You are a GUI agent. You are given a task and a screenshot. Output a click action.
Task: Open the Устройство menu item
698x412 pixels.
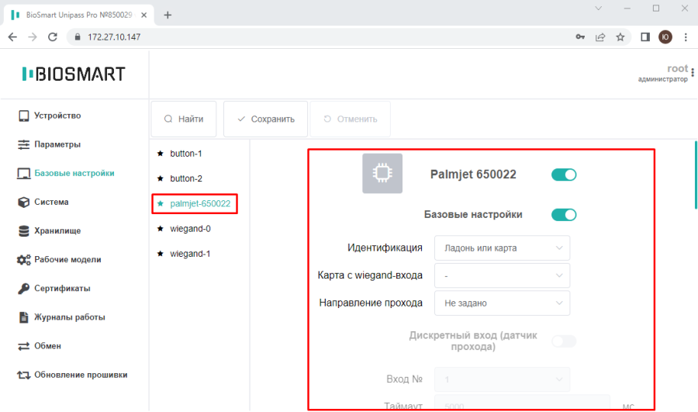pos(57,116)
